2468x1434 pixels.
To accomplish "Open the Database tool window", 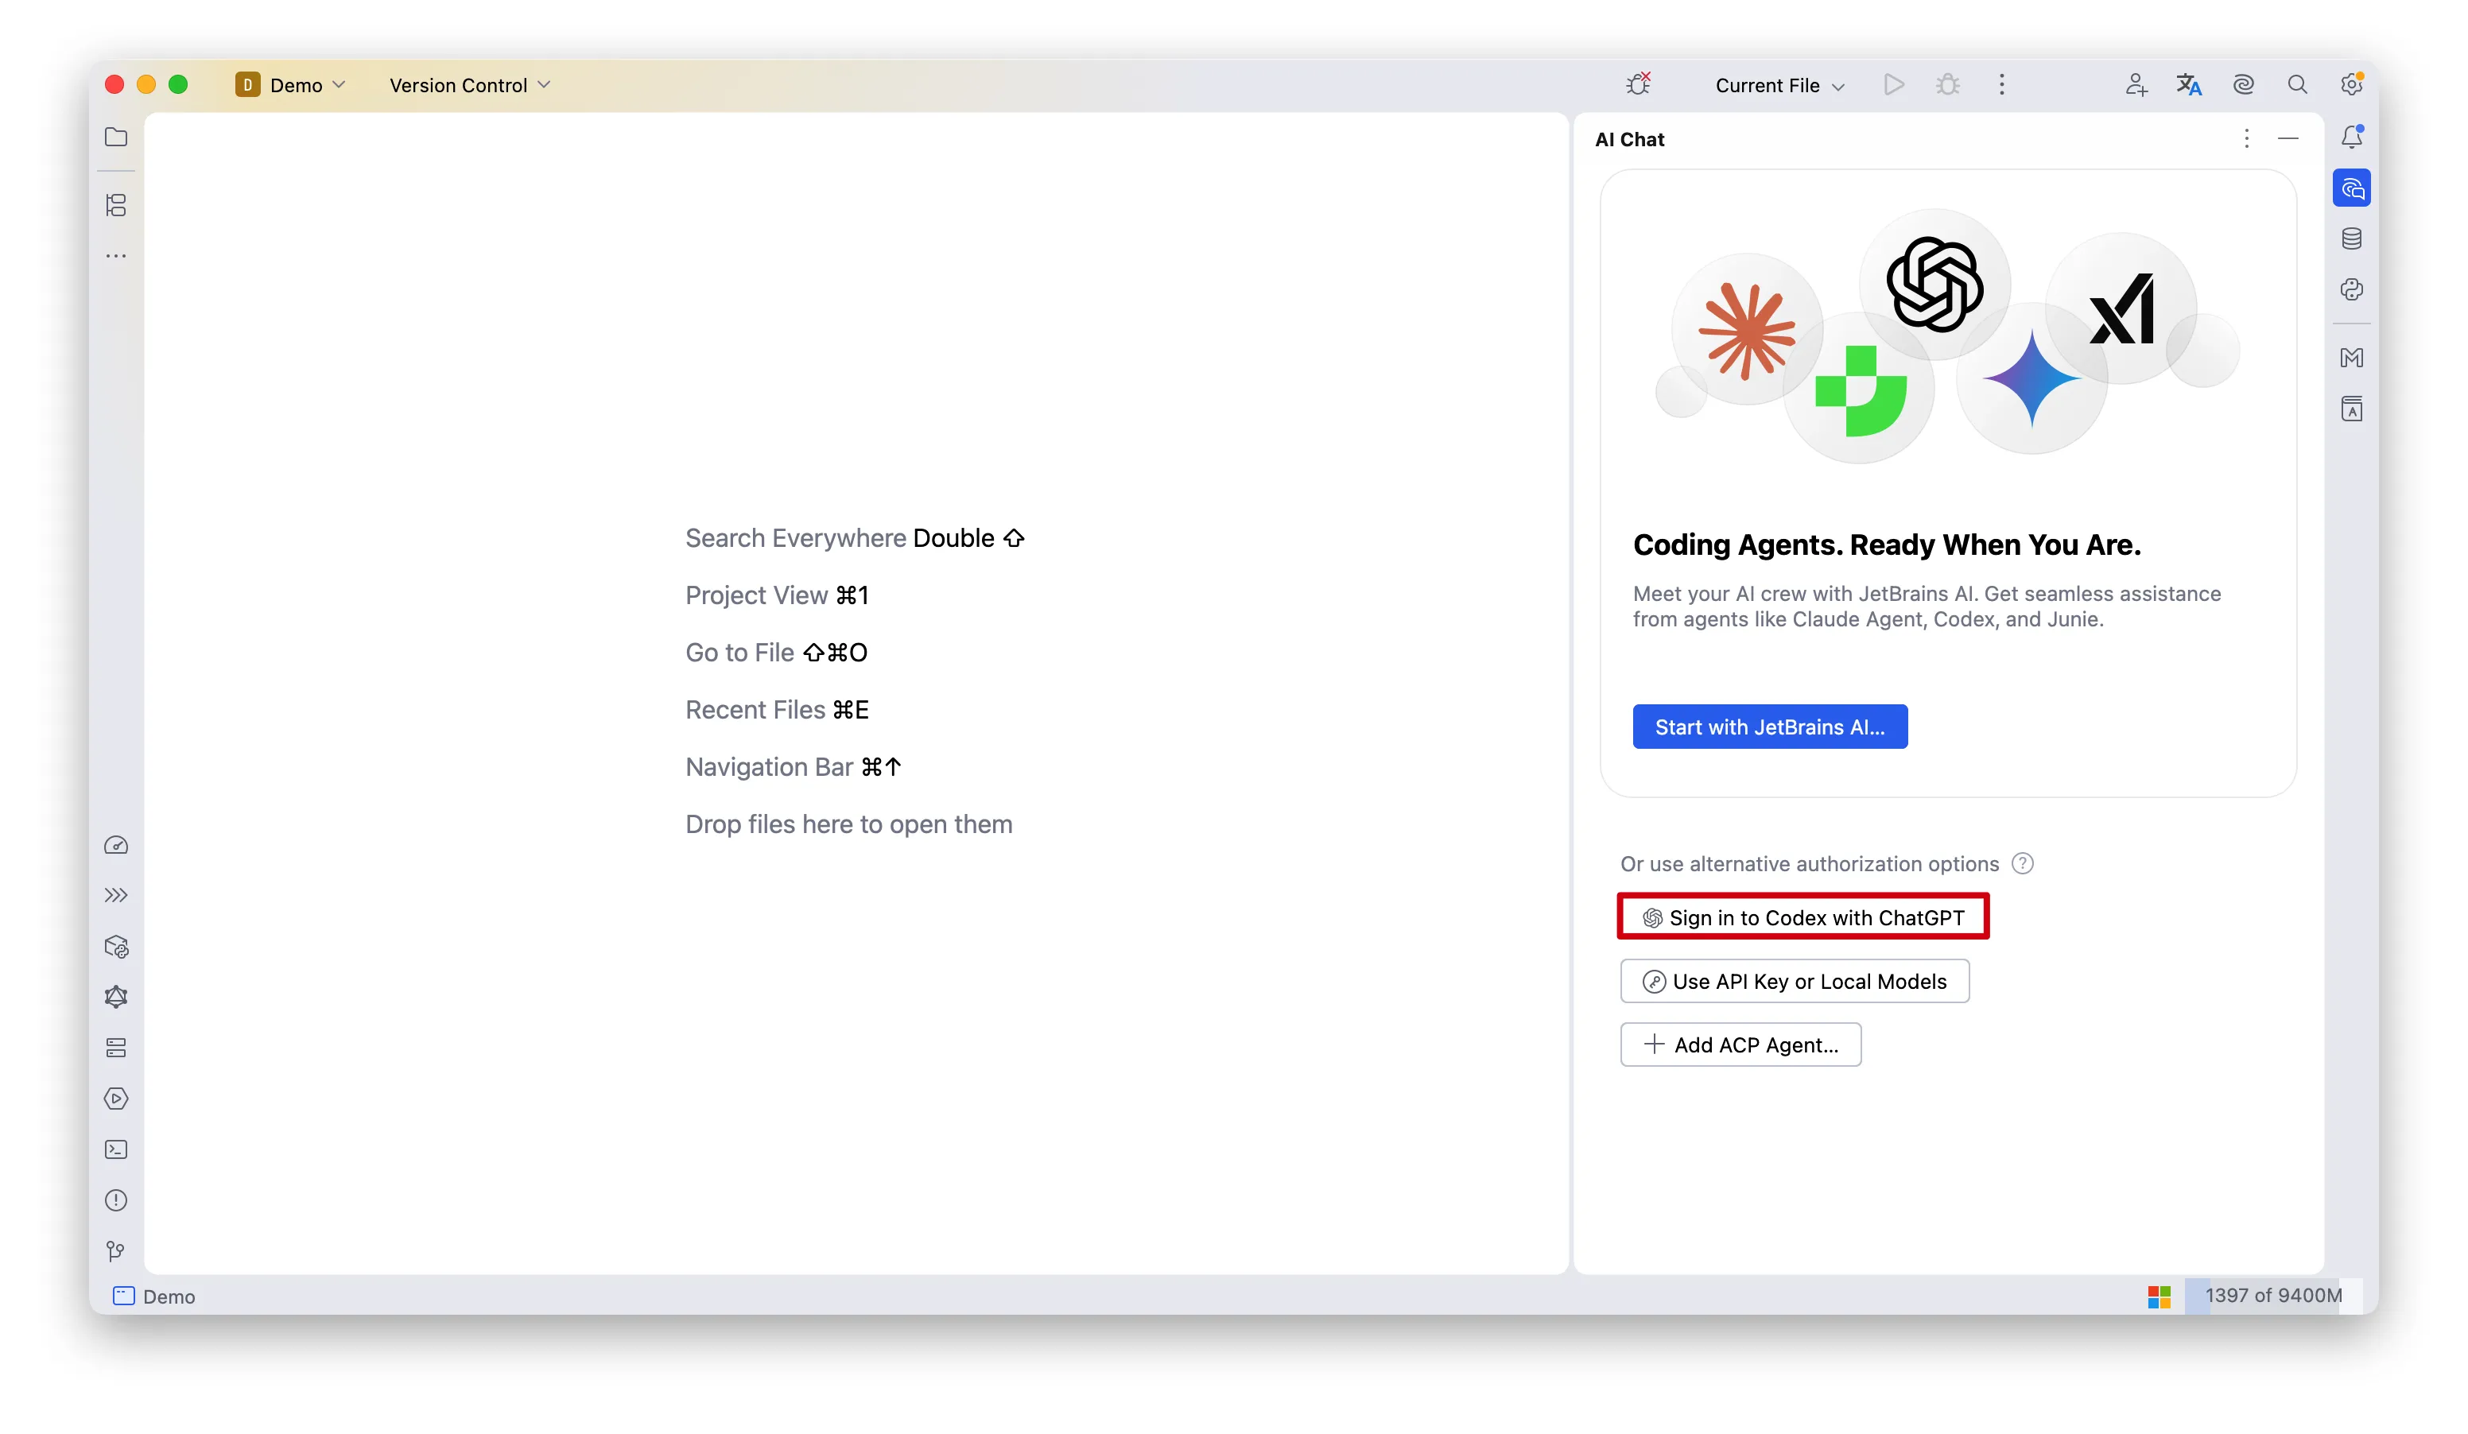I will point(2351,238).
